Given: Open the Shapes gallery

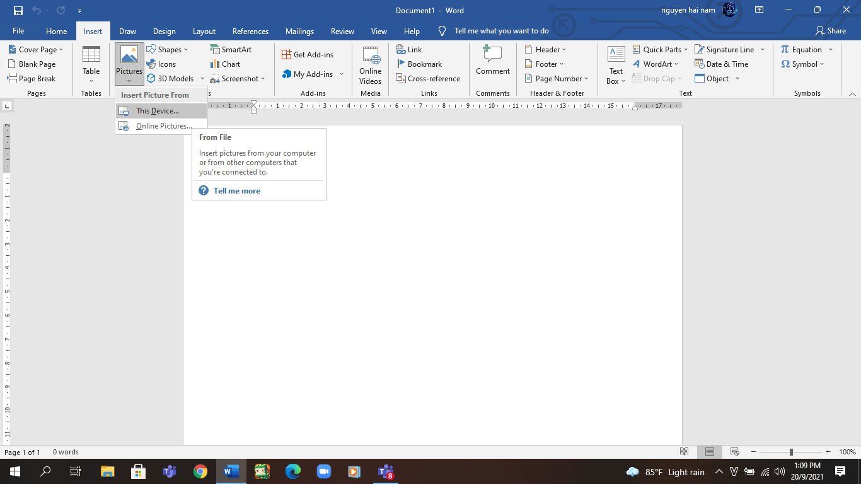Looking at the screenshot, I should (x=167, y=50).
